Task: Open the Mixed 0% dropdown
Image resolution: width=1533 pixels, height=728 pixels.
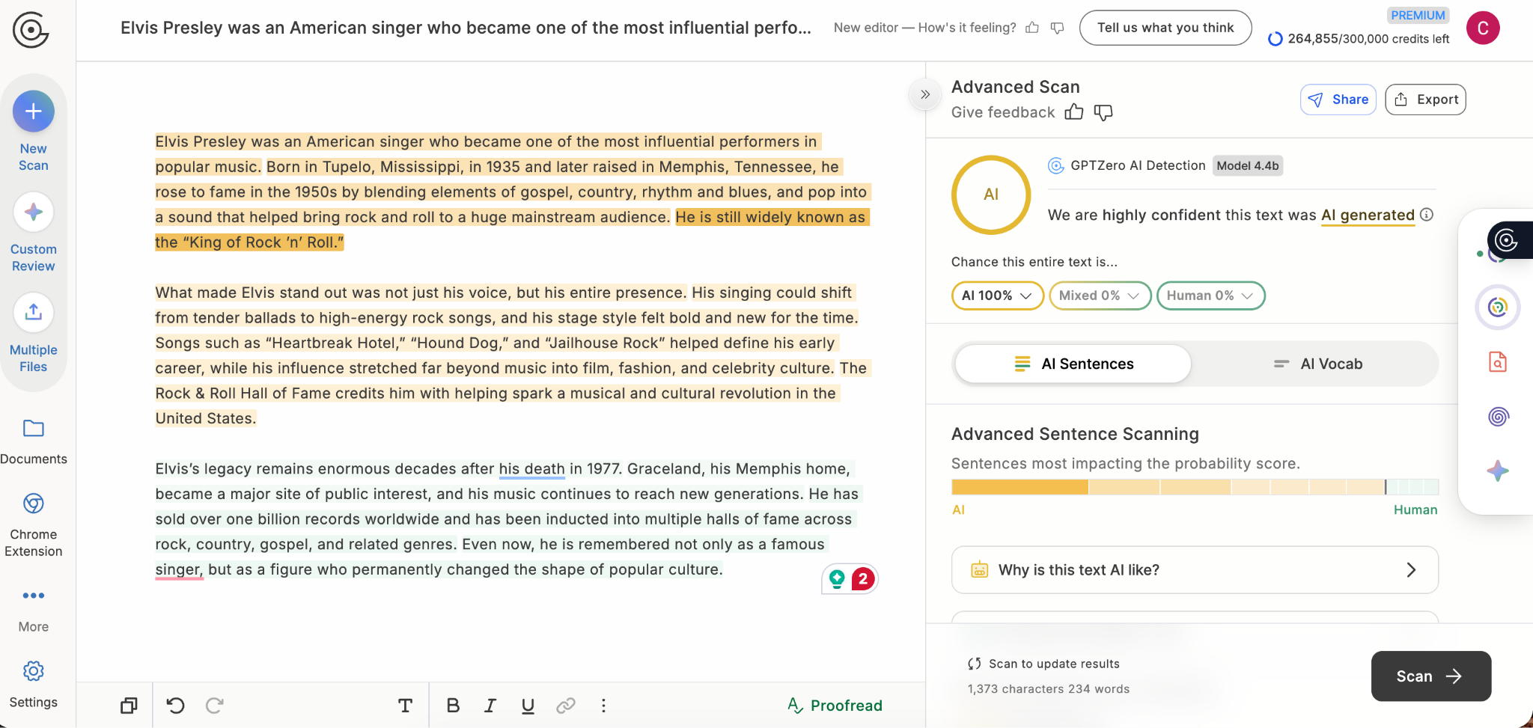Action: tap(1099, 295)
